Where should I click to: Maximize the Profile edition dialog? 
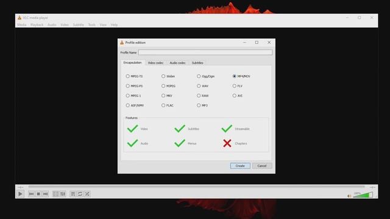257,43
